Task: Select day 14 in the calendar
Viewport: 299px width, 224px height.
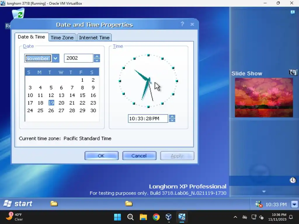Action: pos(72,95)
